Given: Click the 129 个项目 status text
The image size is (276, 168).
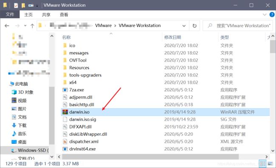Looking at the screenshot, I should [16, 164].
